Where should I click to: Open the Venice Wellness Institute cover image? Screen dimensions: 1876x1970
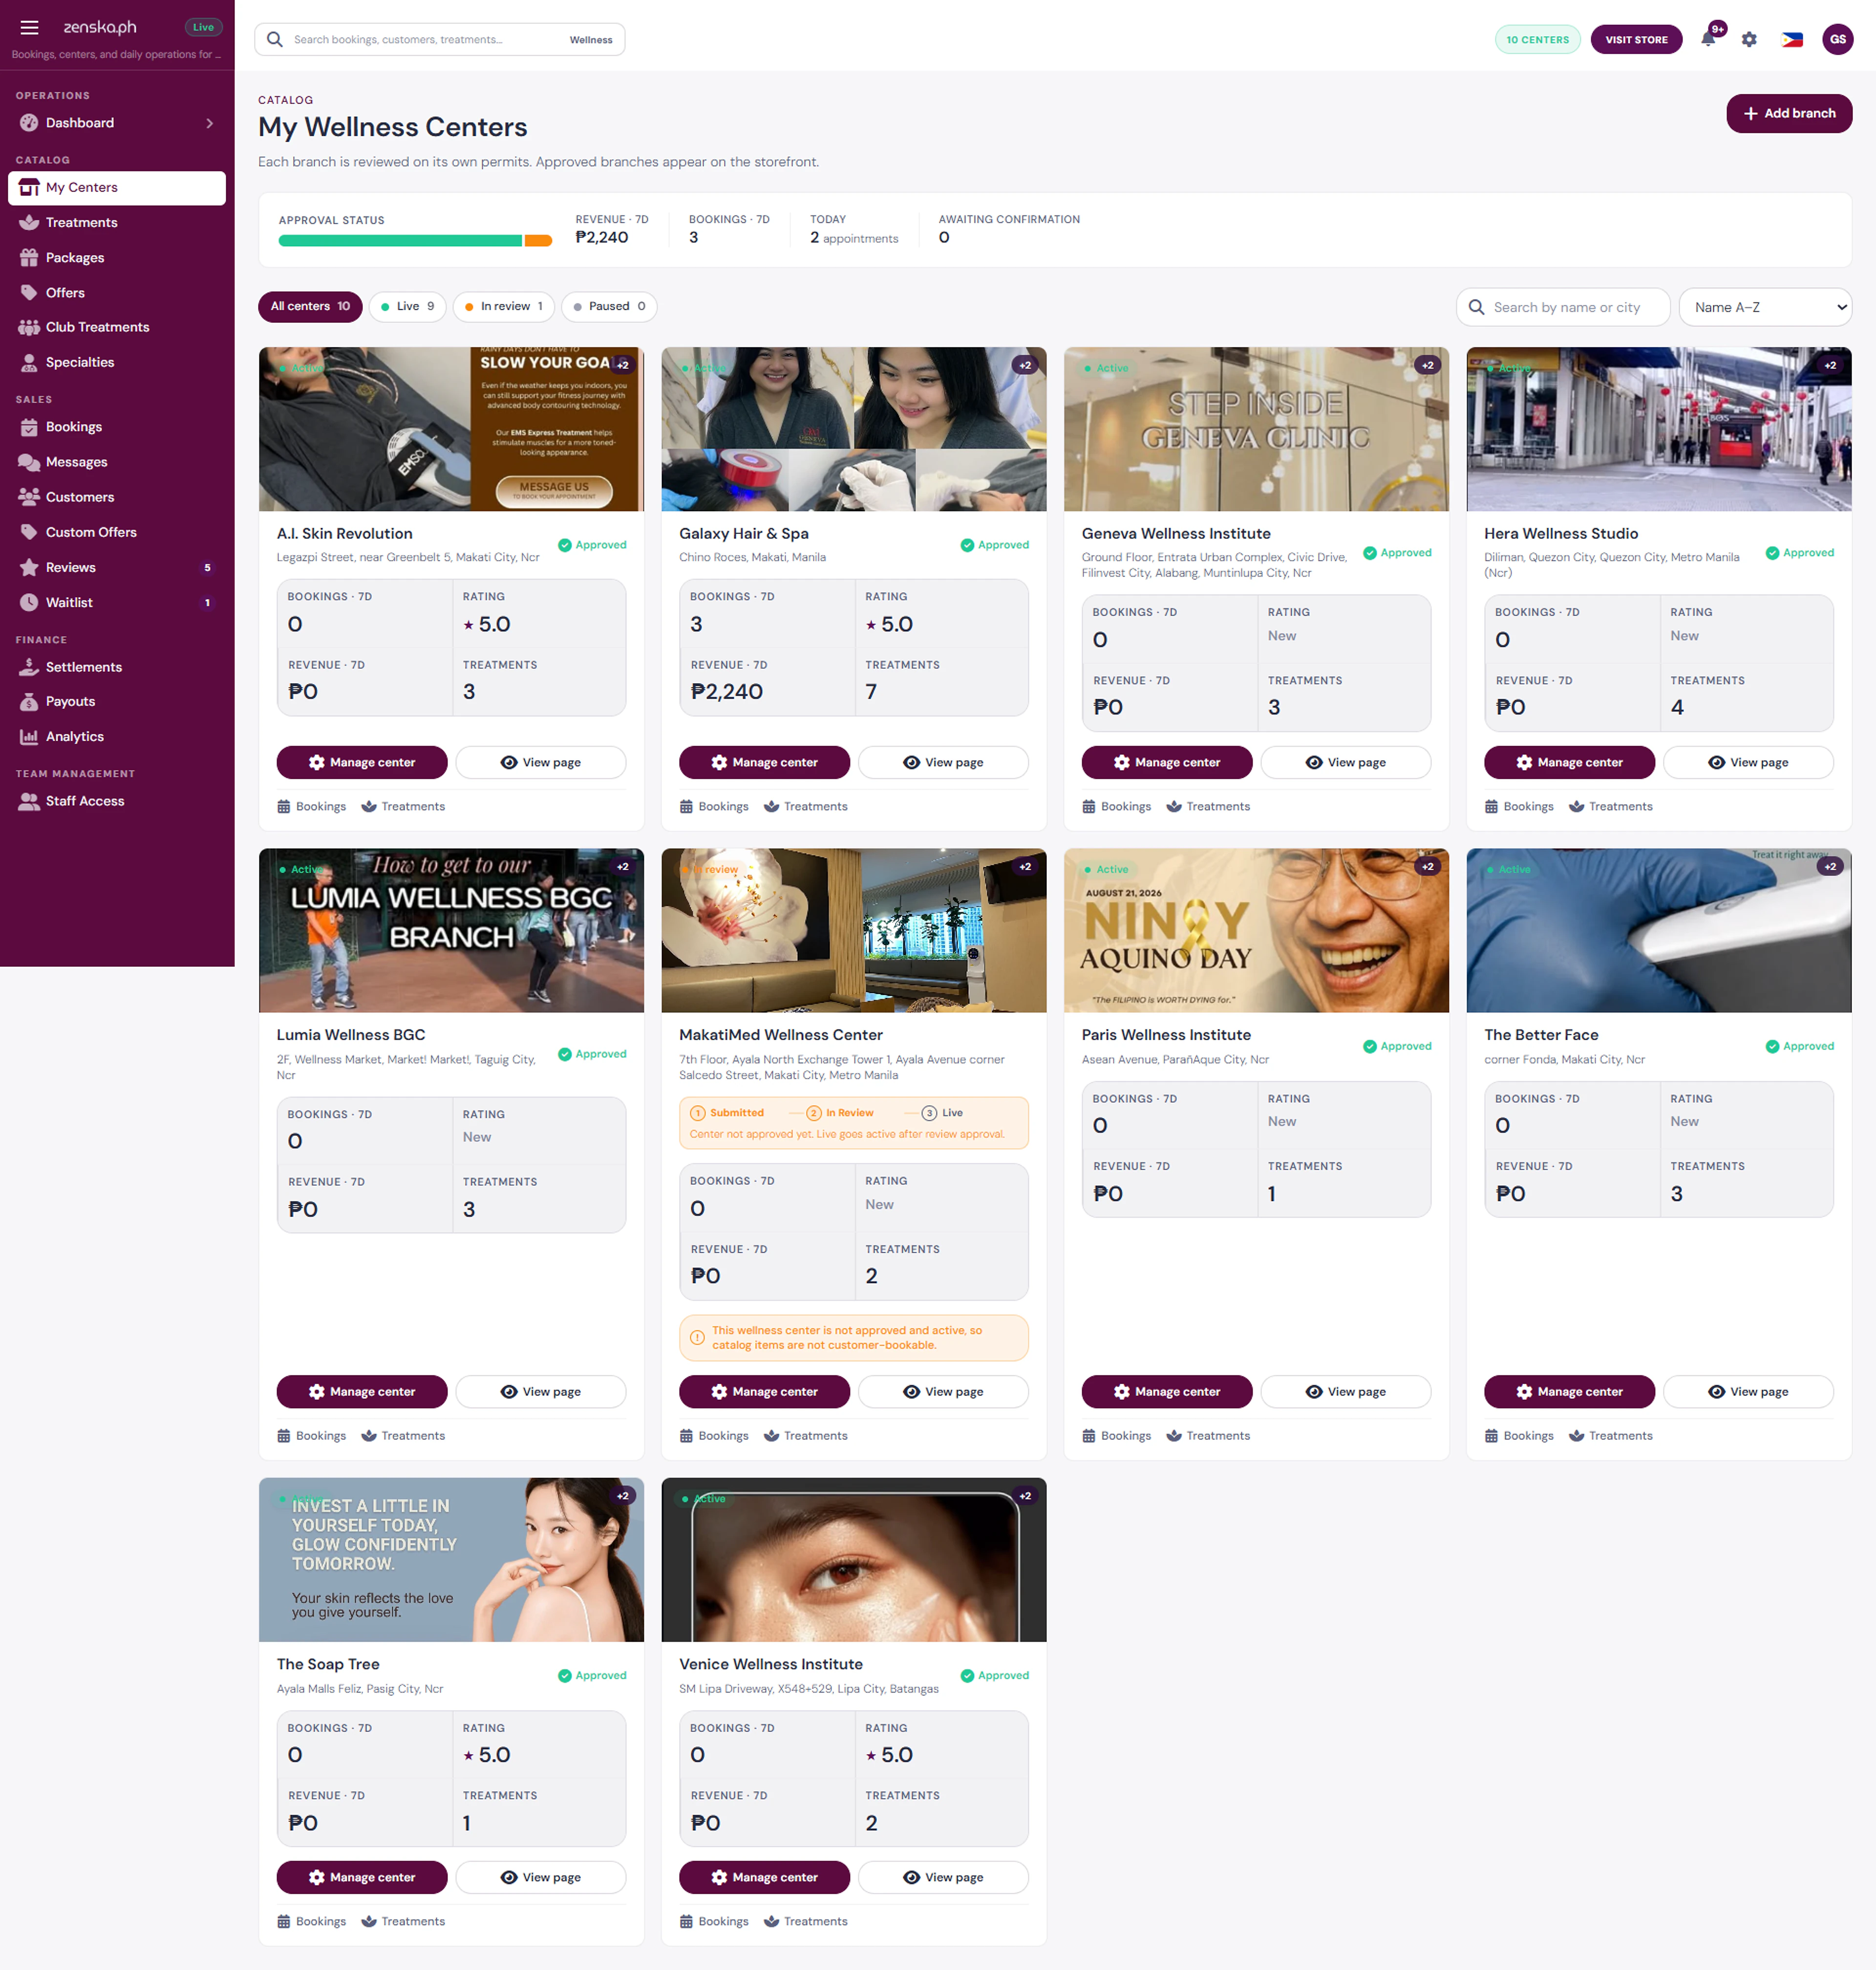[853, 1559]
